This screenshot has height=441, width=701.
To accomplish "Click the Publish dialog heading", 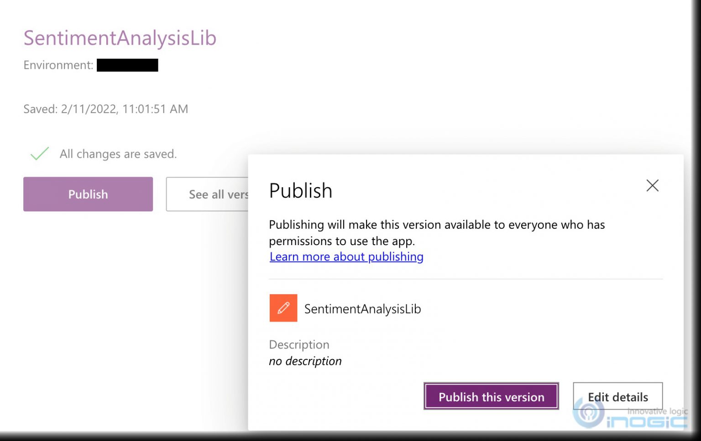I will (301, 190).
